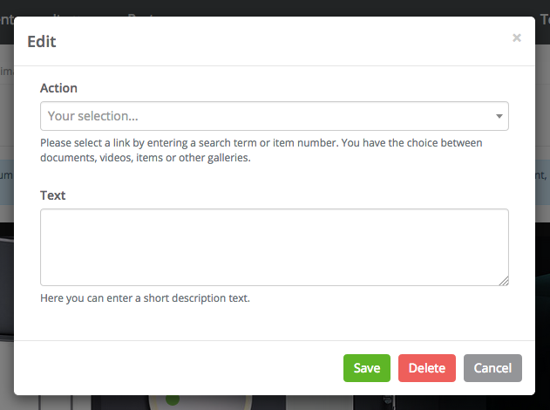The image size is (550, 410).
Task: Click the "Text" field label
Action: (x=53, y=195)
